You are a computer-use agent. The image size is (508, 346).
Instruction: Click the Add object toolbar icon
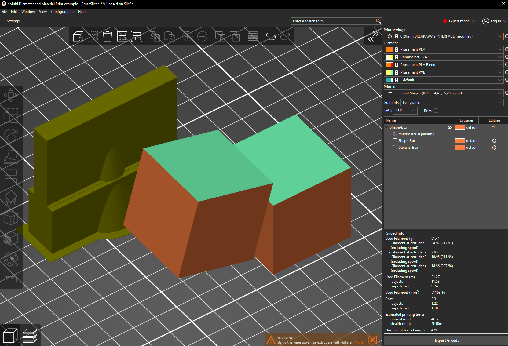pyautogui.click(x=78, y=36)
